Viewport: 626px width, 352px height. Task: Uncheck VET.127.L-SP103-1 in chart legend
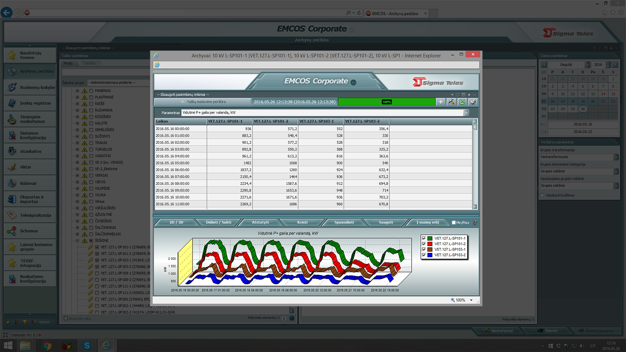[x=424, y=249]
